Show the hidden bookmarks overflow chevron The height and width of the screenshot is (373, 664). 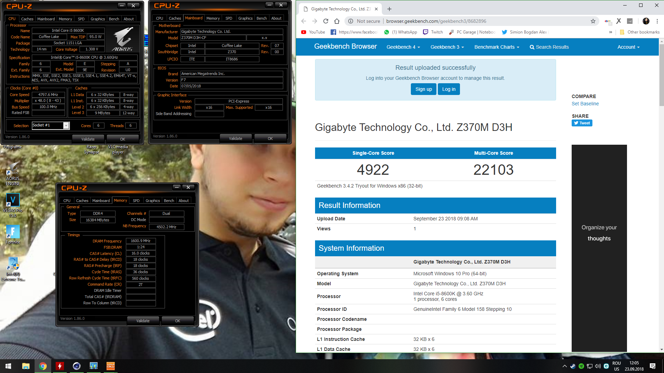[610, 32]
